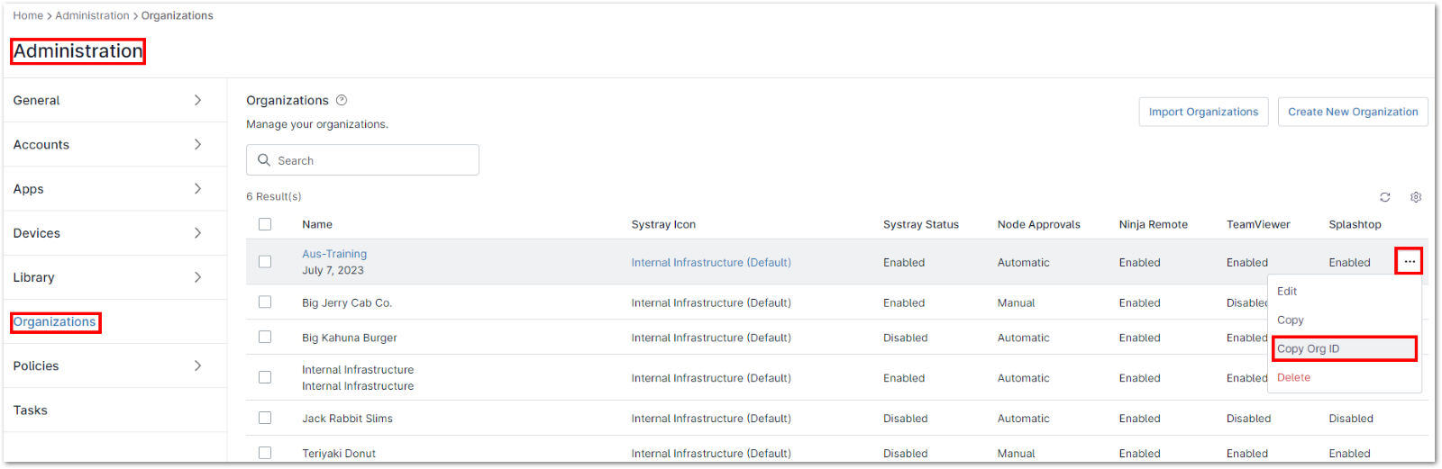Click the Systray Icon column header
Image resolution: width=1442 pixels, height=469 pixels.
coord(663,224)
